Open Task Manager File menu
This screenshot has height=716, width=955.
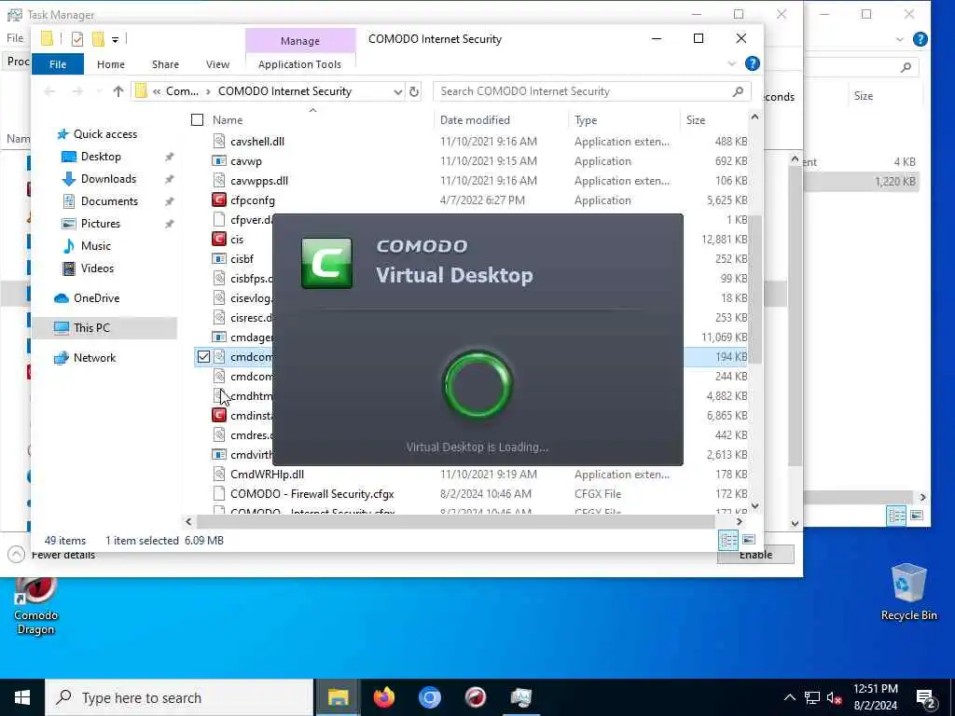[15, 37]
